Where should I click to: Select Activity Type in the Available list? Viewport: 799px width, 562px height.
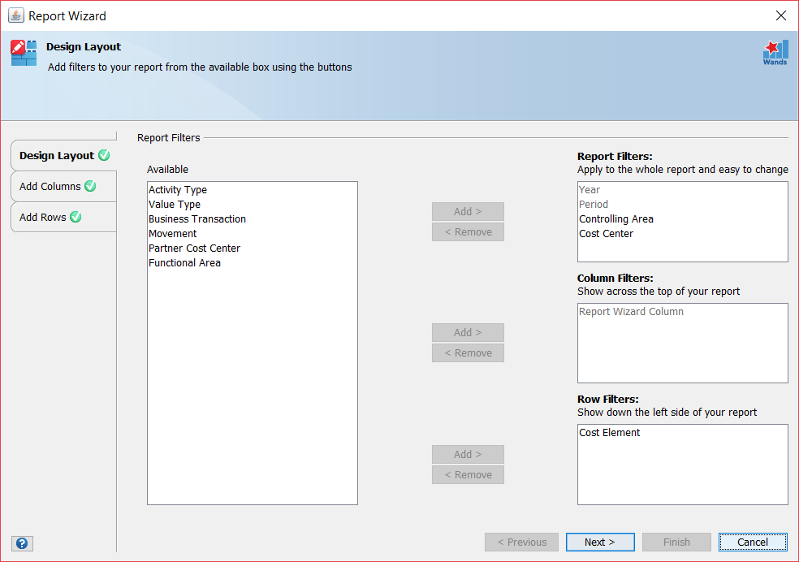tap(178, 189)
